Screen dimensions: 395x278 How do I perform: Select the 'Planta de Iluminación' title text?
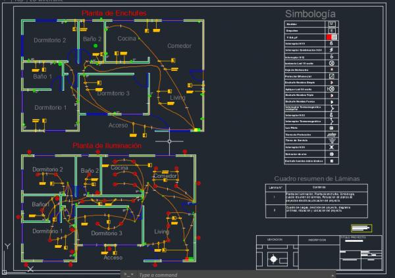[x=107, y=145]
